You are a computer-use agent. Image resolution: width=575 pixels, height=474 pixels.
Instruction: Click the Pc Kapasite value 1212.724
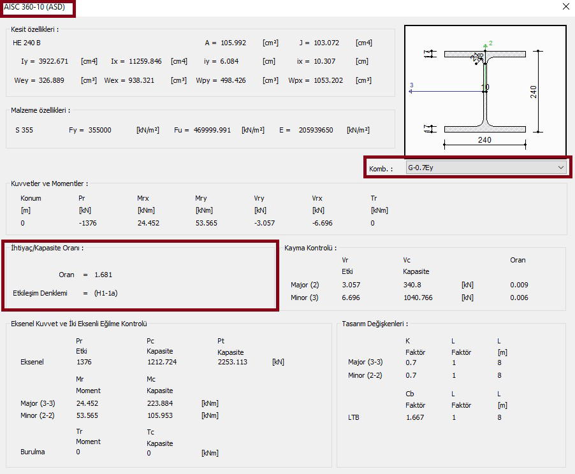click(162, 362)
